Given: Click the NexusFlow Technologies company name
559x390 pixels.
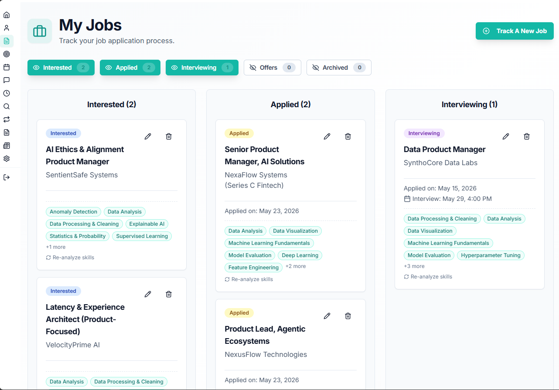Looking at the screenshot, I should coord(266,355).
